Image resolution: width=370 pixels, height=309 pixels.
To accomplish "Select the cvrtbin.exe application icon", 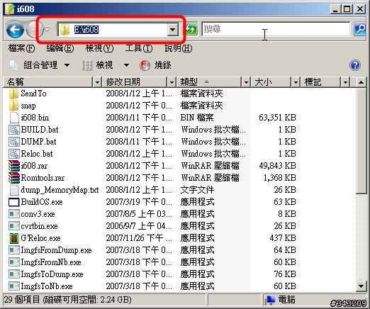I will [14, 226].
